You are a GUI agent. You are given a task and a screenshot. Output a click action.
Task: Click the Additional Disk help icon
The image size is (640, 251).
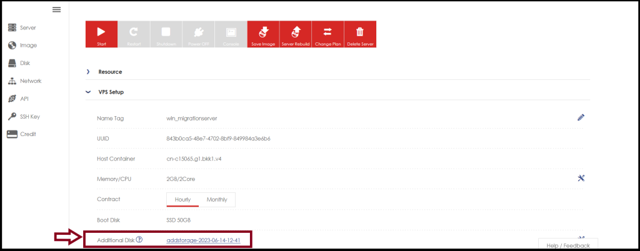pos(139,240)
